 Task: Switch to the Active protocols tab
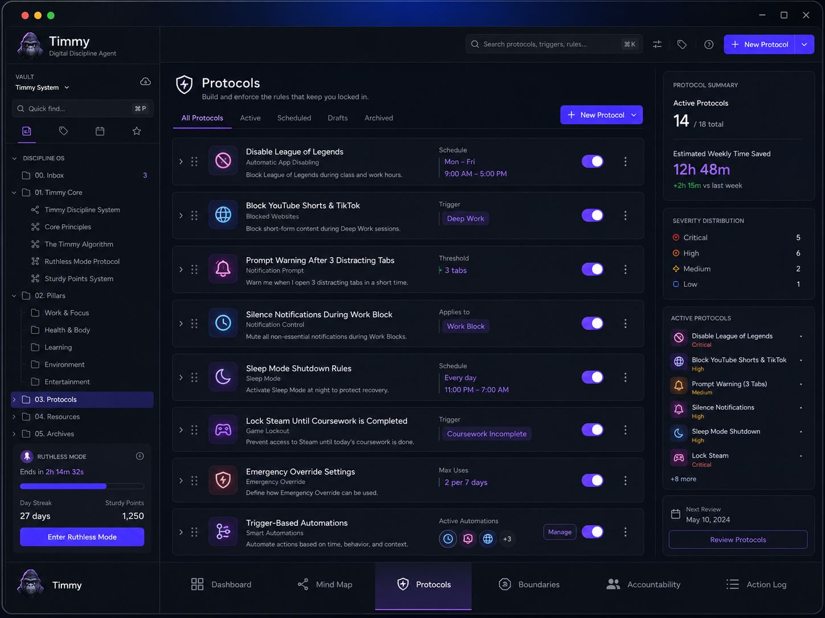250,118
